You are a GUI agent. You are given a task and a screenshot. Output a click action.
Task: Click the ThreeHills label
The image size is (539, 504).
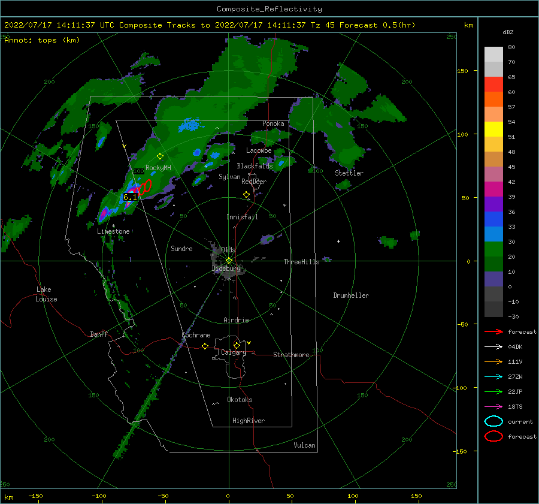coord(301,262)
